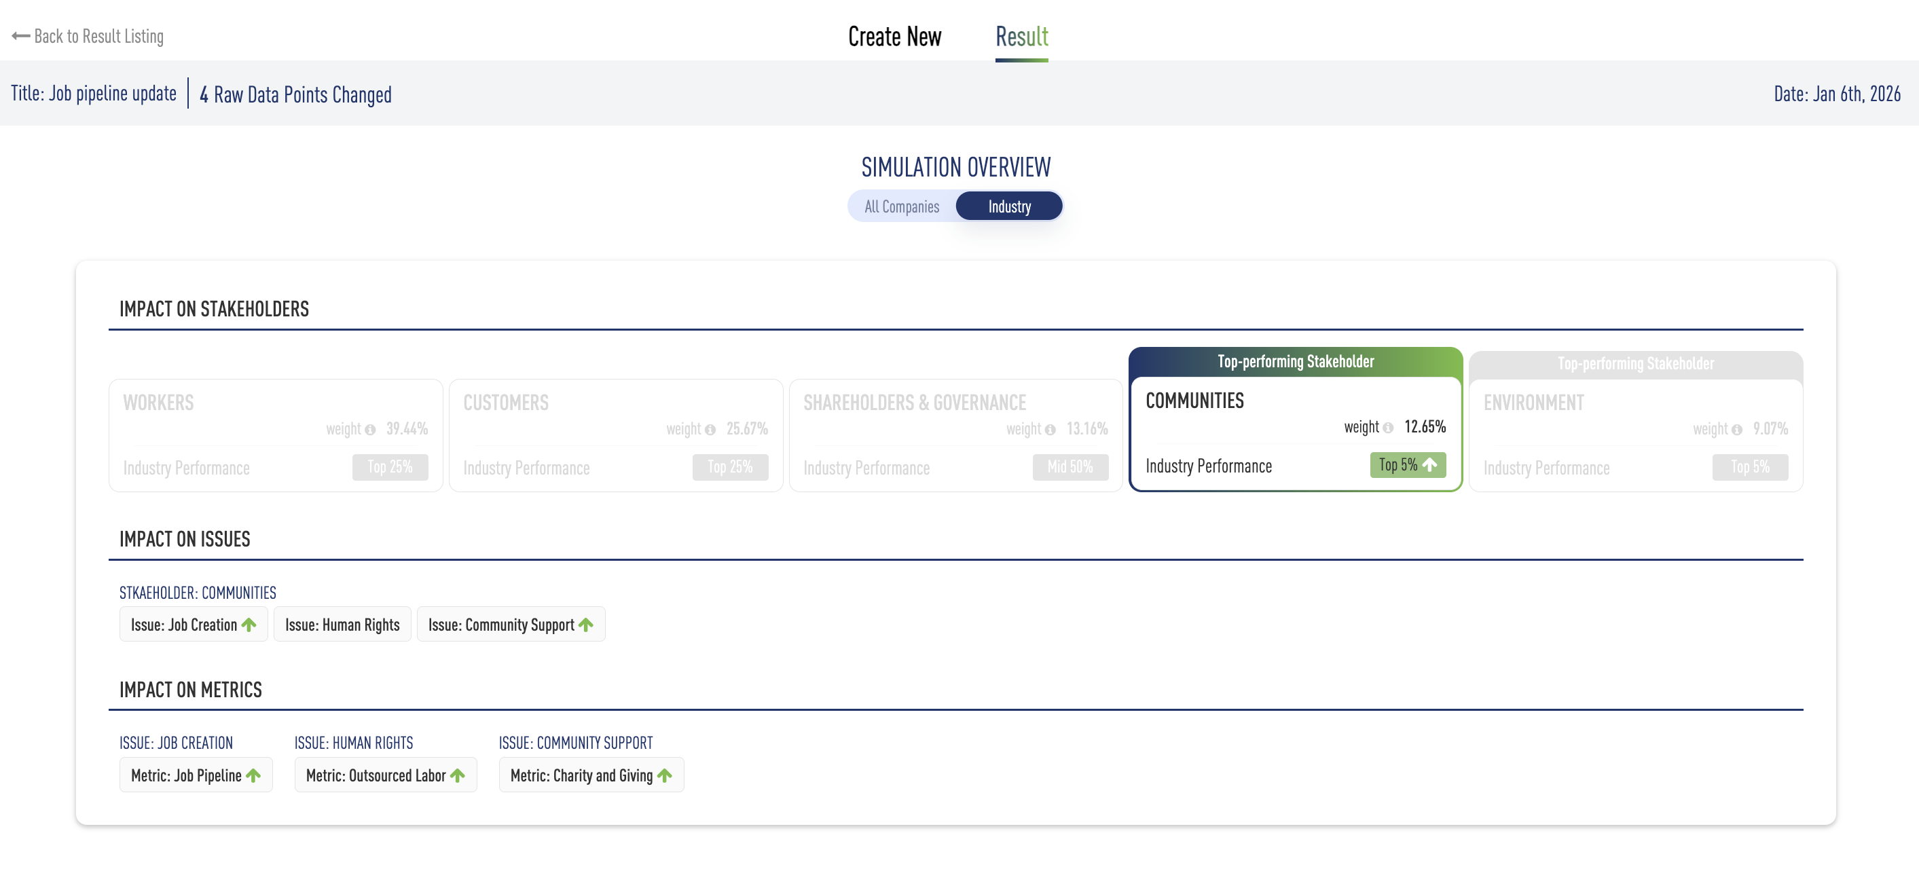Click the green arrow beside Issue: Job Creation
The width and height of the screenshot is (1919, 869).
249,625
